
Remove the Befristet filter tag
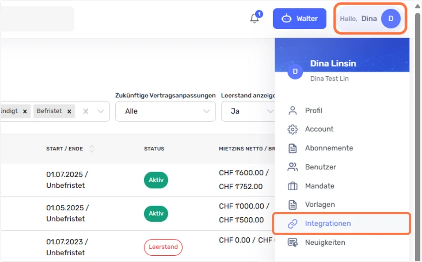click(x=69, y=111)
